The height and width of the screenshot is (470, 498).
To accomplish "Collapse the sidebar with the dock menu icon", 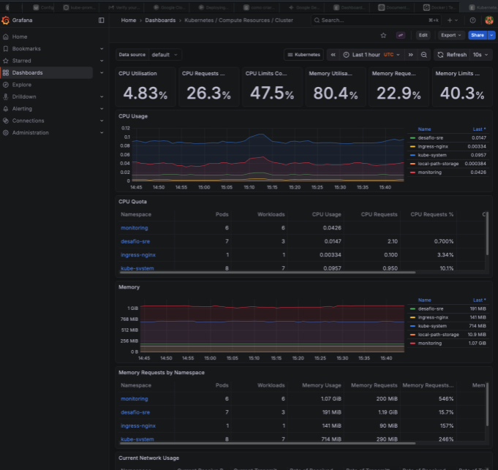I will click(101, 20).
